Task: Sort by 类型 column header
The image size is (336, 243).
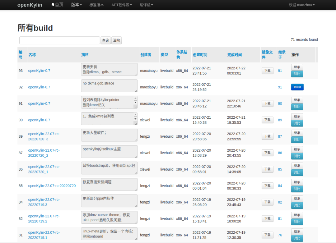Action: click(x=164, y=55)
